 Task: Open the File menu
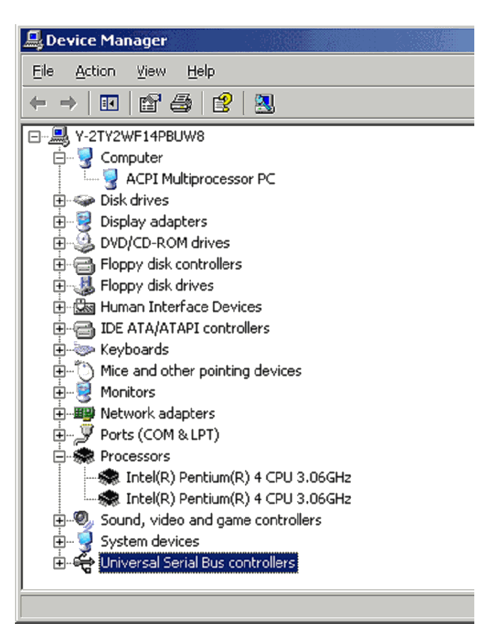point(43,71)
